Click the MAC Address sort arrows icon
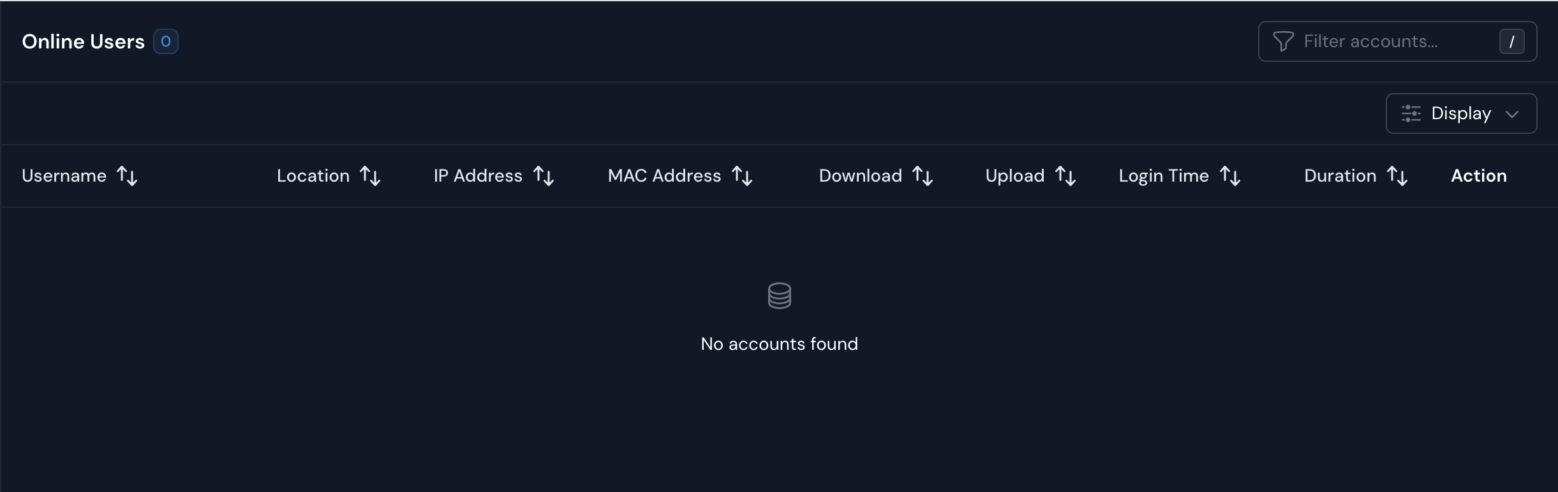 pos(742,176)
